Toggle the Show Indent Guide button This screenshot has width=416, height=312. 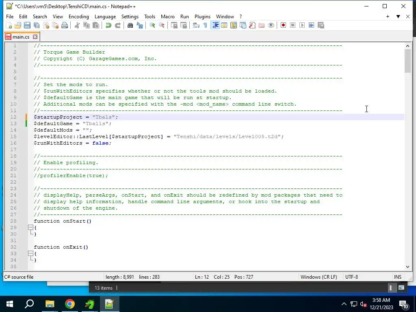[x=215, y=25]
